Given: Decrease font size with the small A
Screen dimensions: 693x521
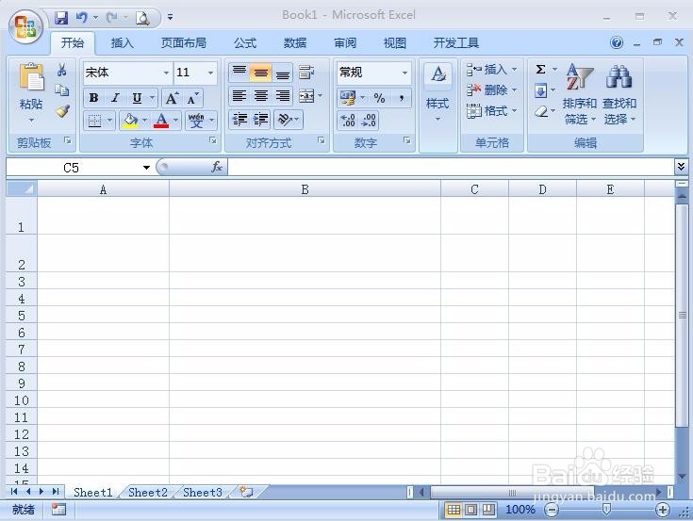Looking at the screenshot, I should click(x=192, y=98).
